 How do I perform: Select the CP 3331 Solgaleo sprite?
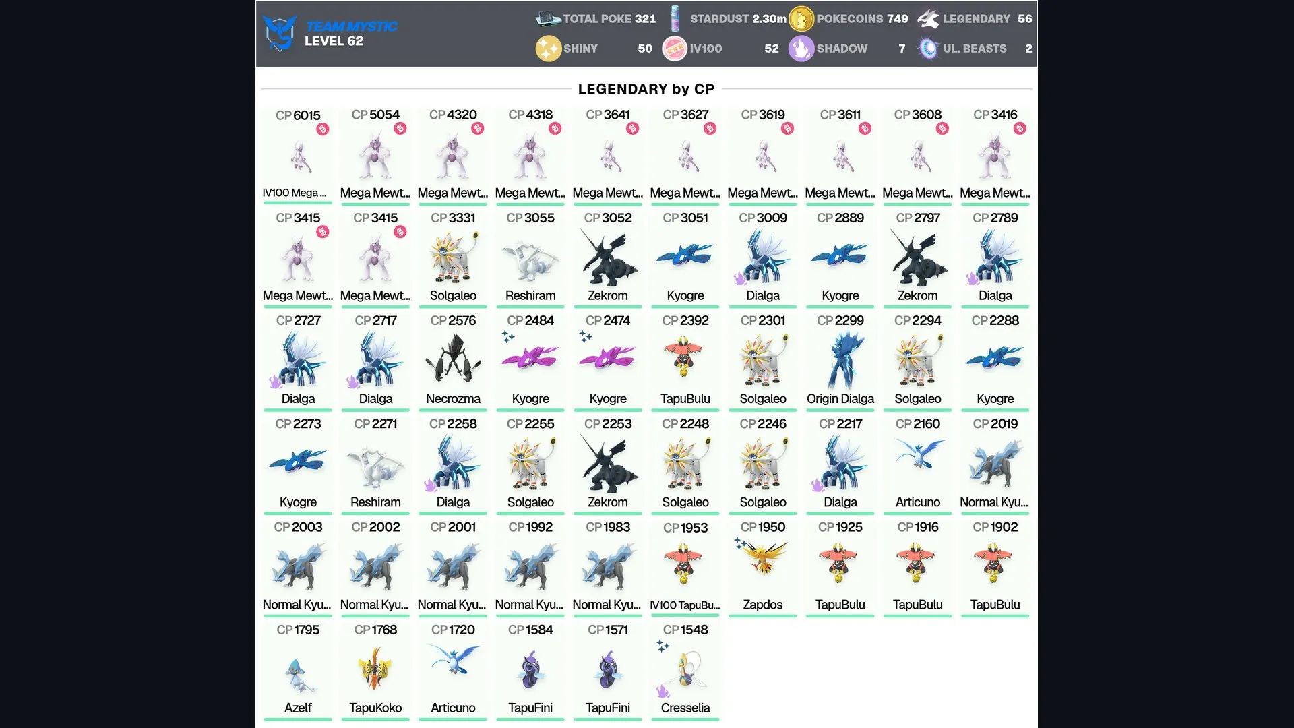(454, 257)
